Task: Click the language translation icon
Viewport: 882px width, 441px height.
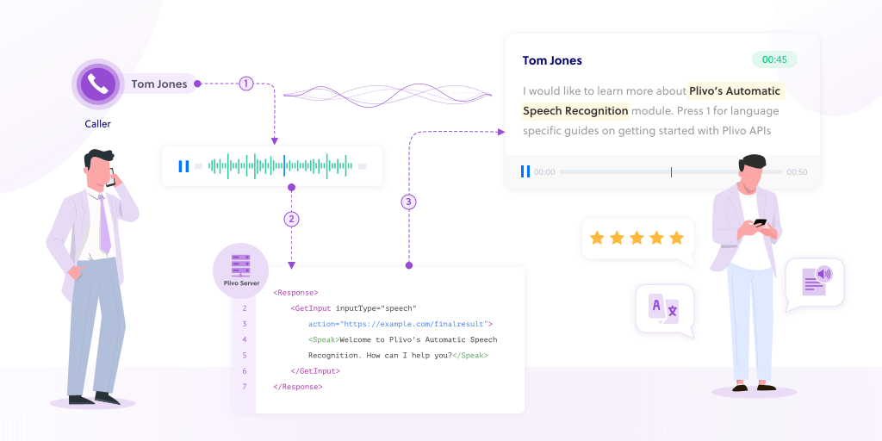Action: tap(665, 309)
